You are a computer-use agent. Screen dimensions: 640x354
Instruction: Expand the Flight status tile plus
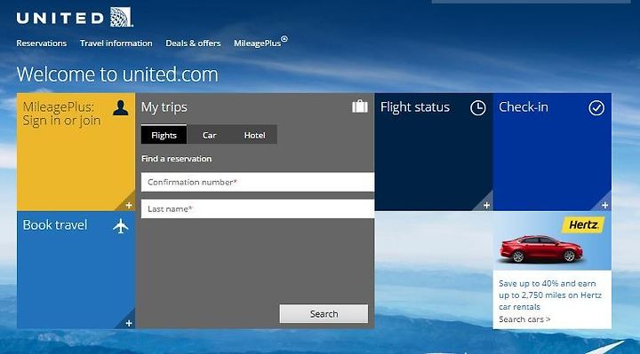[x=486, y=205]
